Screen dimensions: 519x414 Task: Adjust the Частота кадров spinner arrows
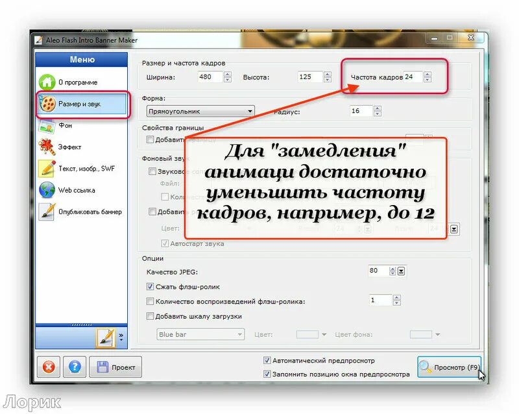(x=428, y=77)
